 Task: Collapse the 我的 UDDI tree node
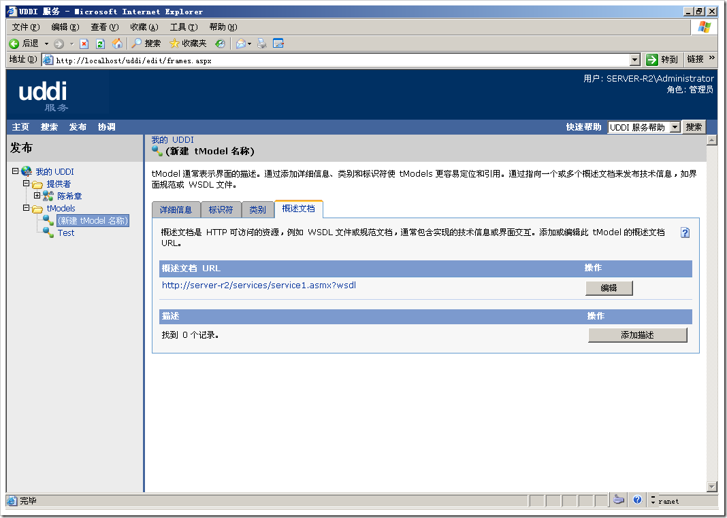pyautogui.click(x=15, y=171)
